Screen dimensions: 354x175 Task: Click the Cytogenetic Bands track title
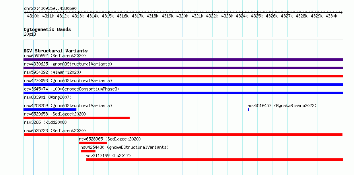[x=47, y=29]
